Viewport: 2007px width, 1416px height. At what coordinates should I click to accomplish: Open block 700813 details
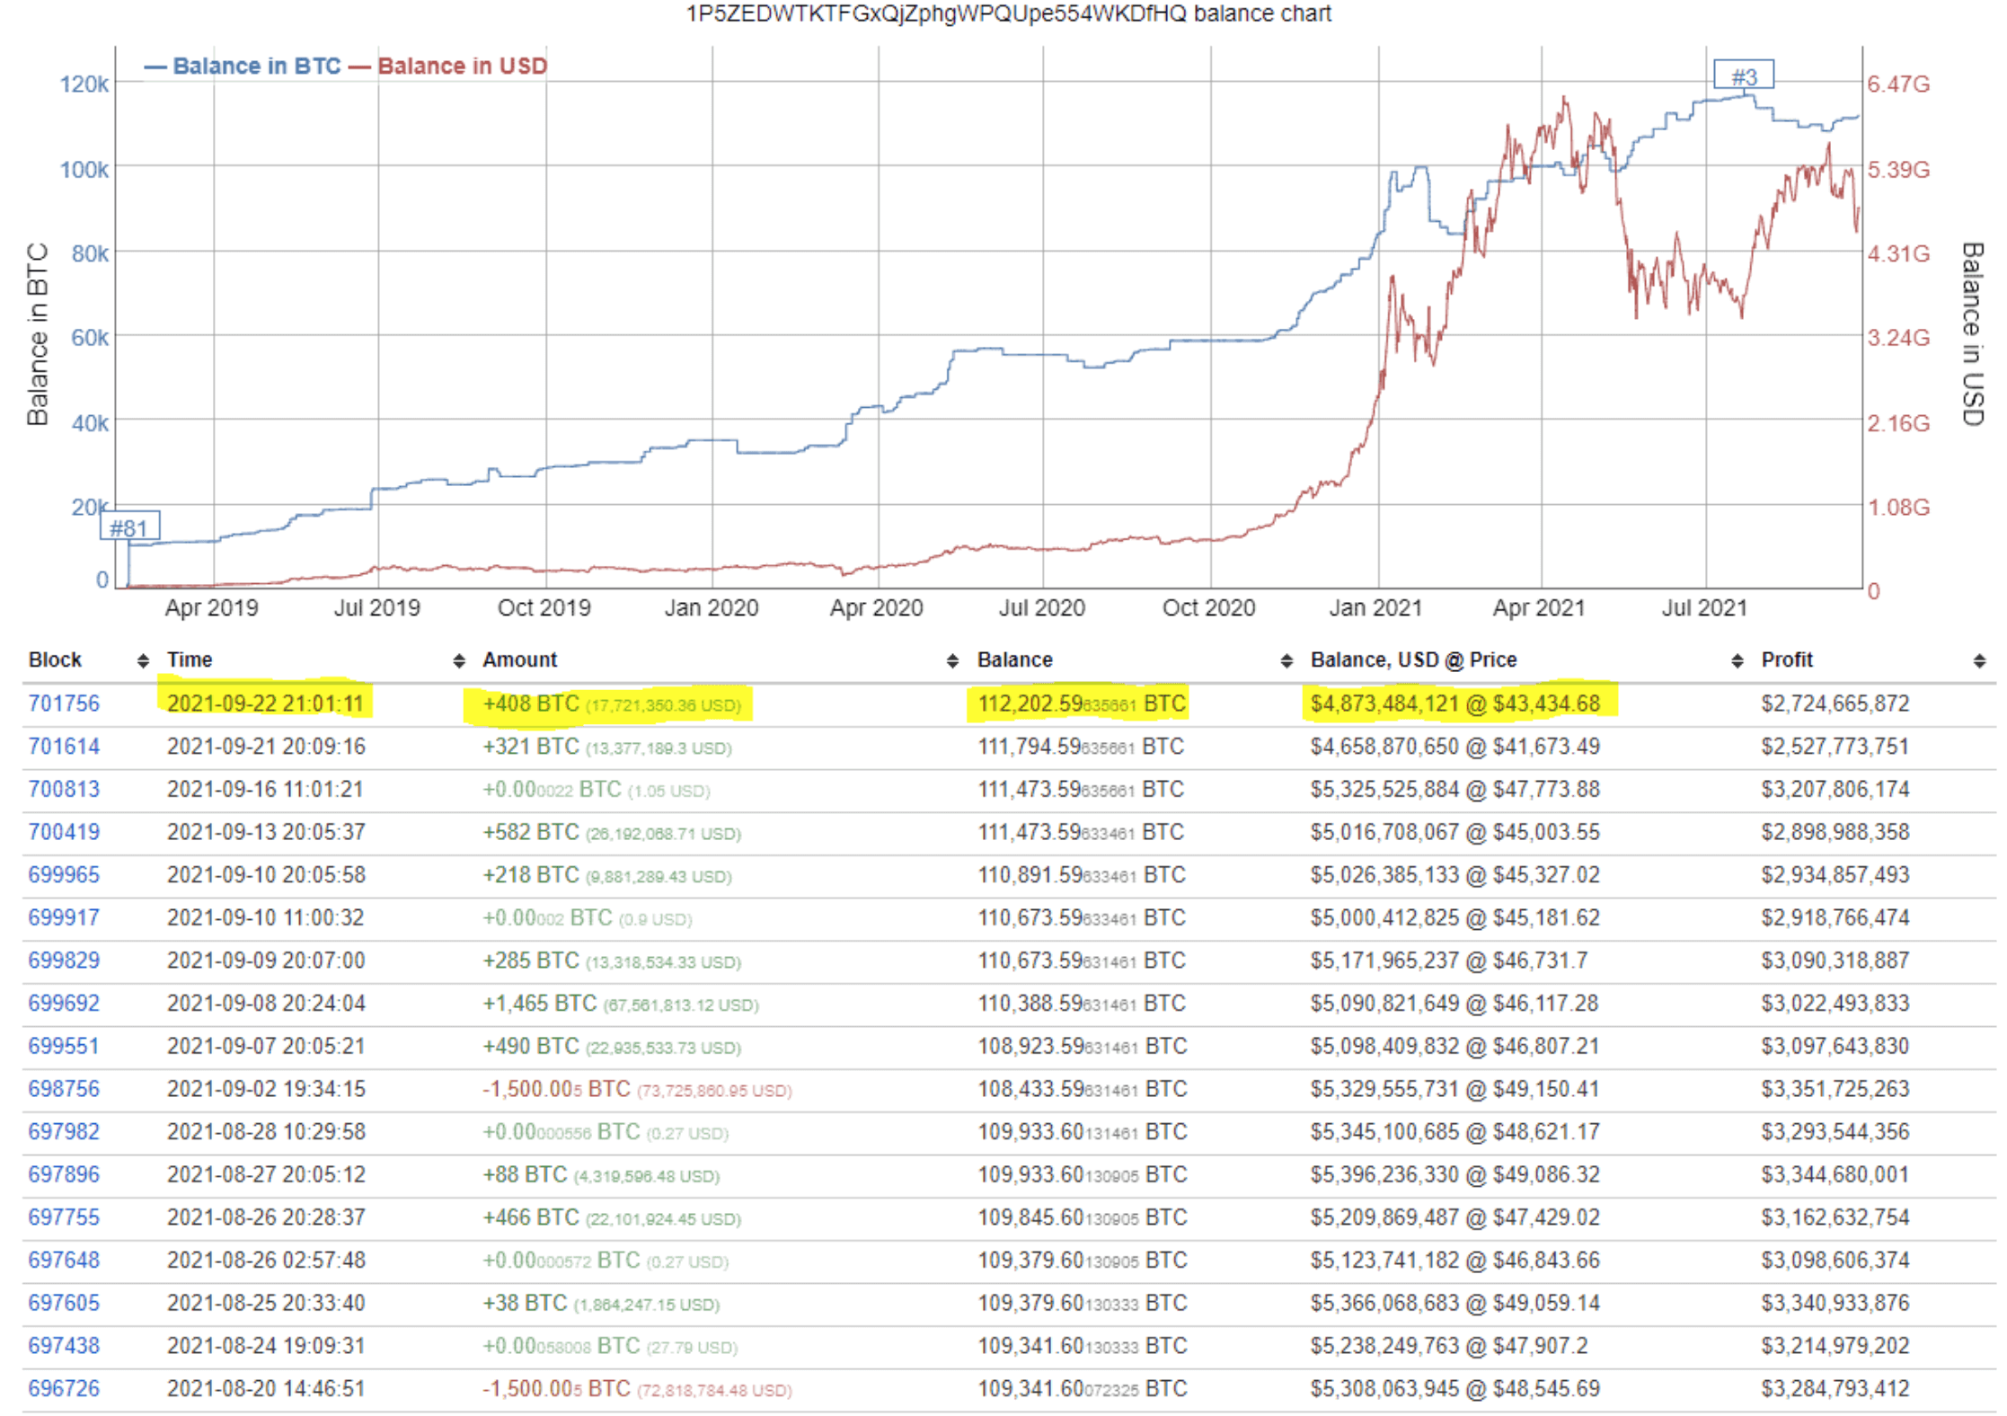pyautogui.click(x=64, y=789)
